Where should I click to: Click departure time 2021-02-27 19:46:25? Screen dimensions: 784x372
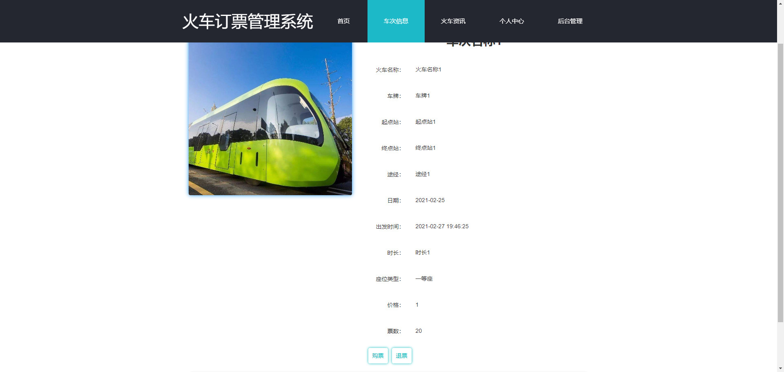tap(442, 226)
